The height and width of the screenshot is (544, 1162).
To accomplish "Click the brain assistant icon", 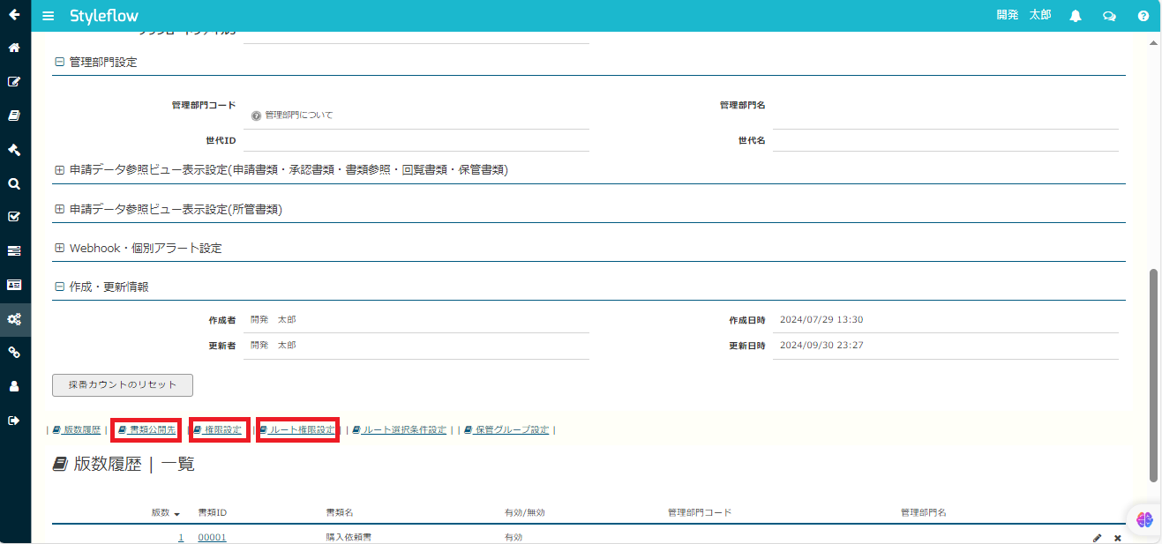I will (1144, 519).
